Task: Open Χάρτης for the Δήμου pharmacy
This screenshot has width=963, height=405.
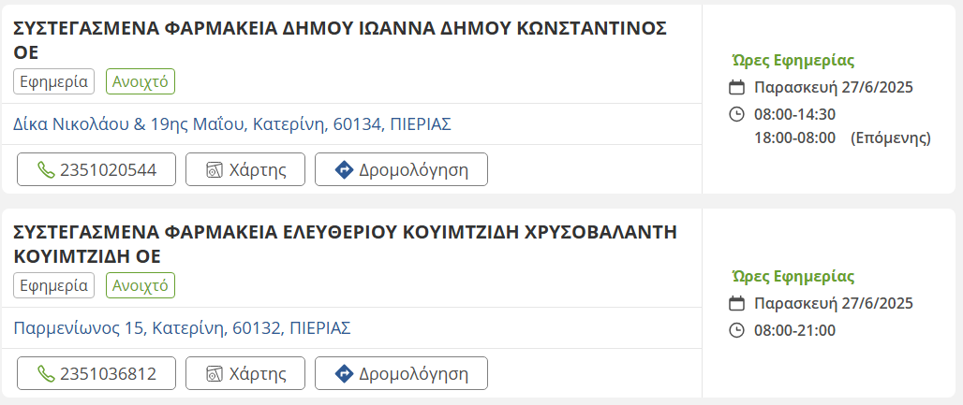Action: click(245, 170)
